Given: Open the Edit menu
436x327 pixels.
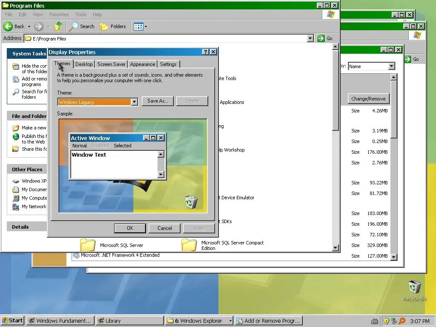Looking at the screenshot, I should (23, 14).
